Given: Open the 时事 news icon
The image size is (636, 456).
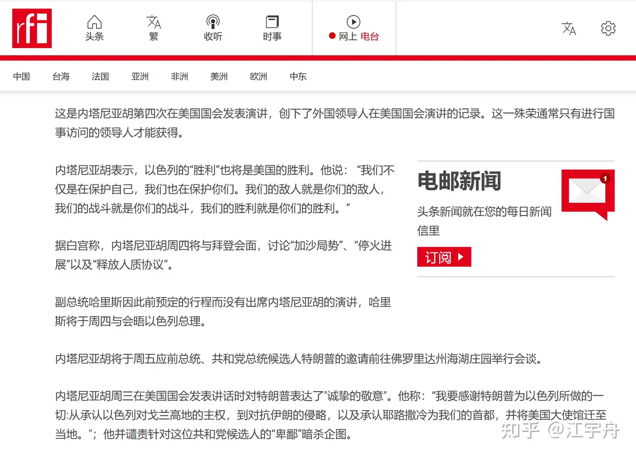Looking at the screenshot, I should [272, 28].
